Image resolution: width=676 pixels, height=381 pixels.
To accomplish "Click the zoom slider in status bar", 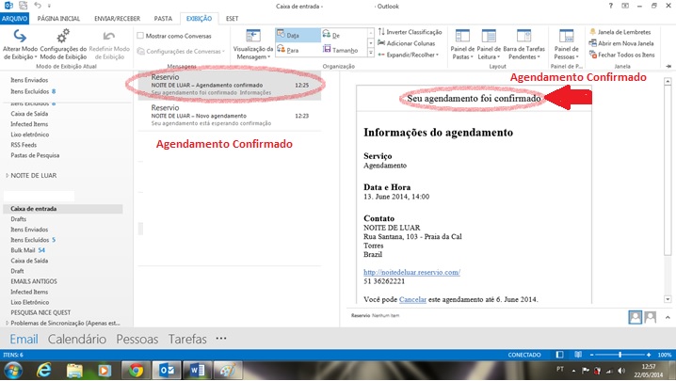I will [x=621, y=354].
